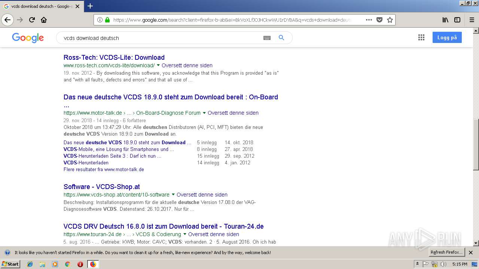479x269 pixels.
Task: Open the Windows Start menu
Action: (10, 264)
